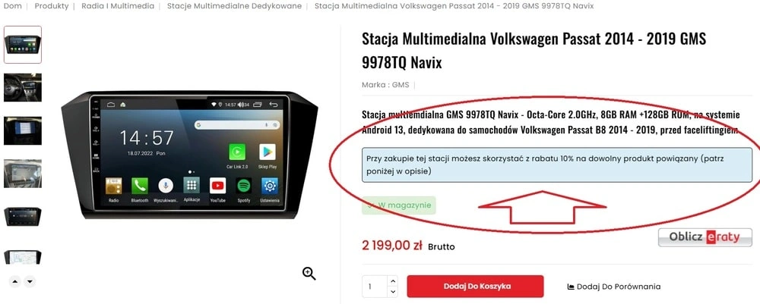Show previous thumbnails with up arrow
This screenshot has width=760, height=304.
point(15,281)
